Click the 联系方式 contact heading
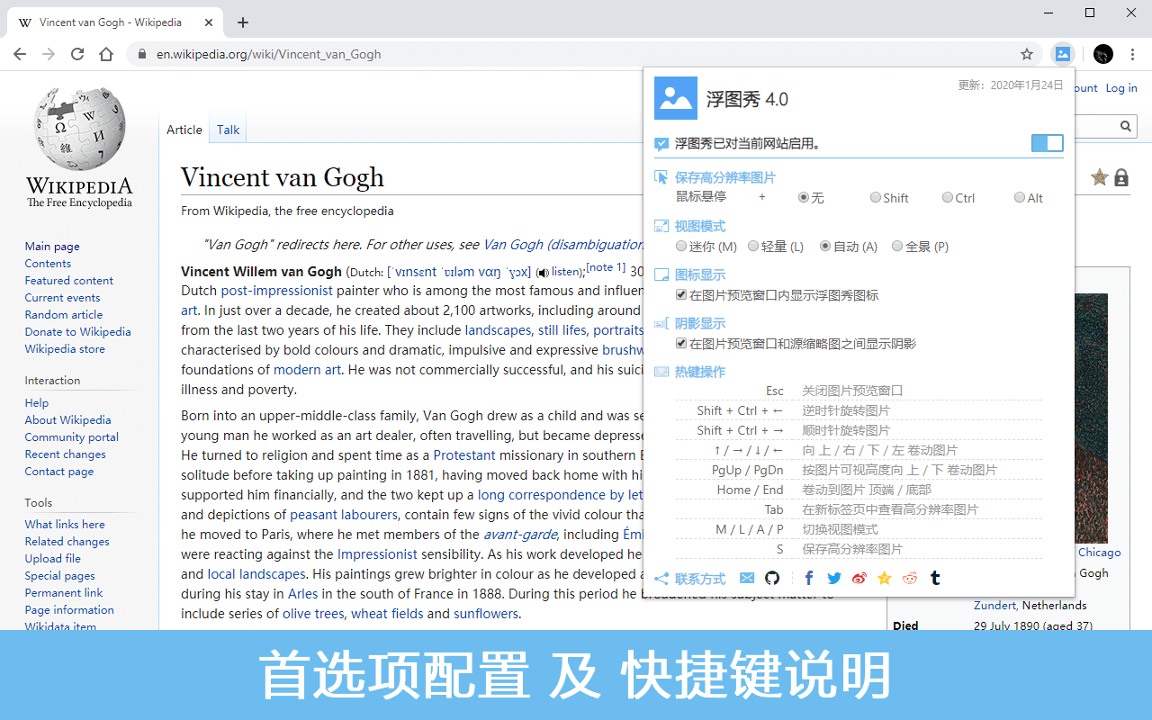 700,579
